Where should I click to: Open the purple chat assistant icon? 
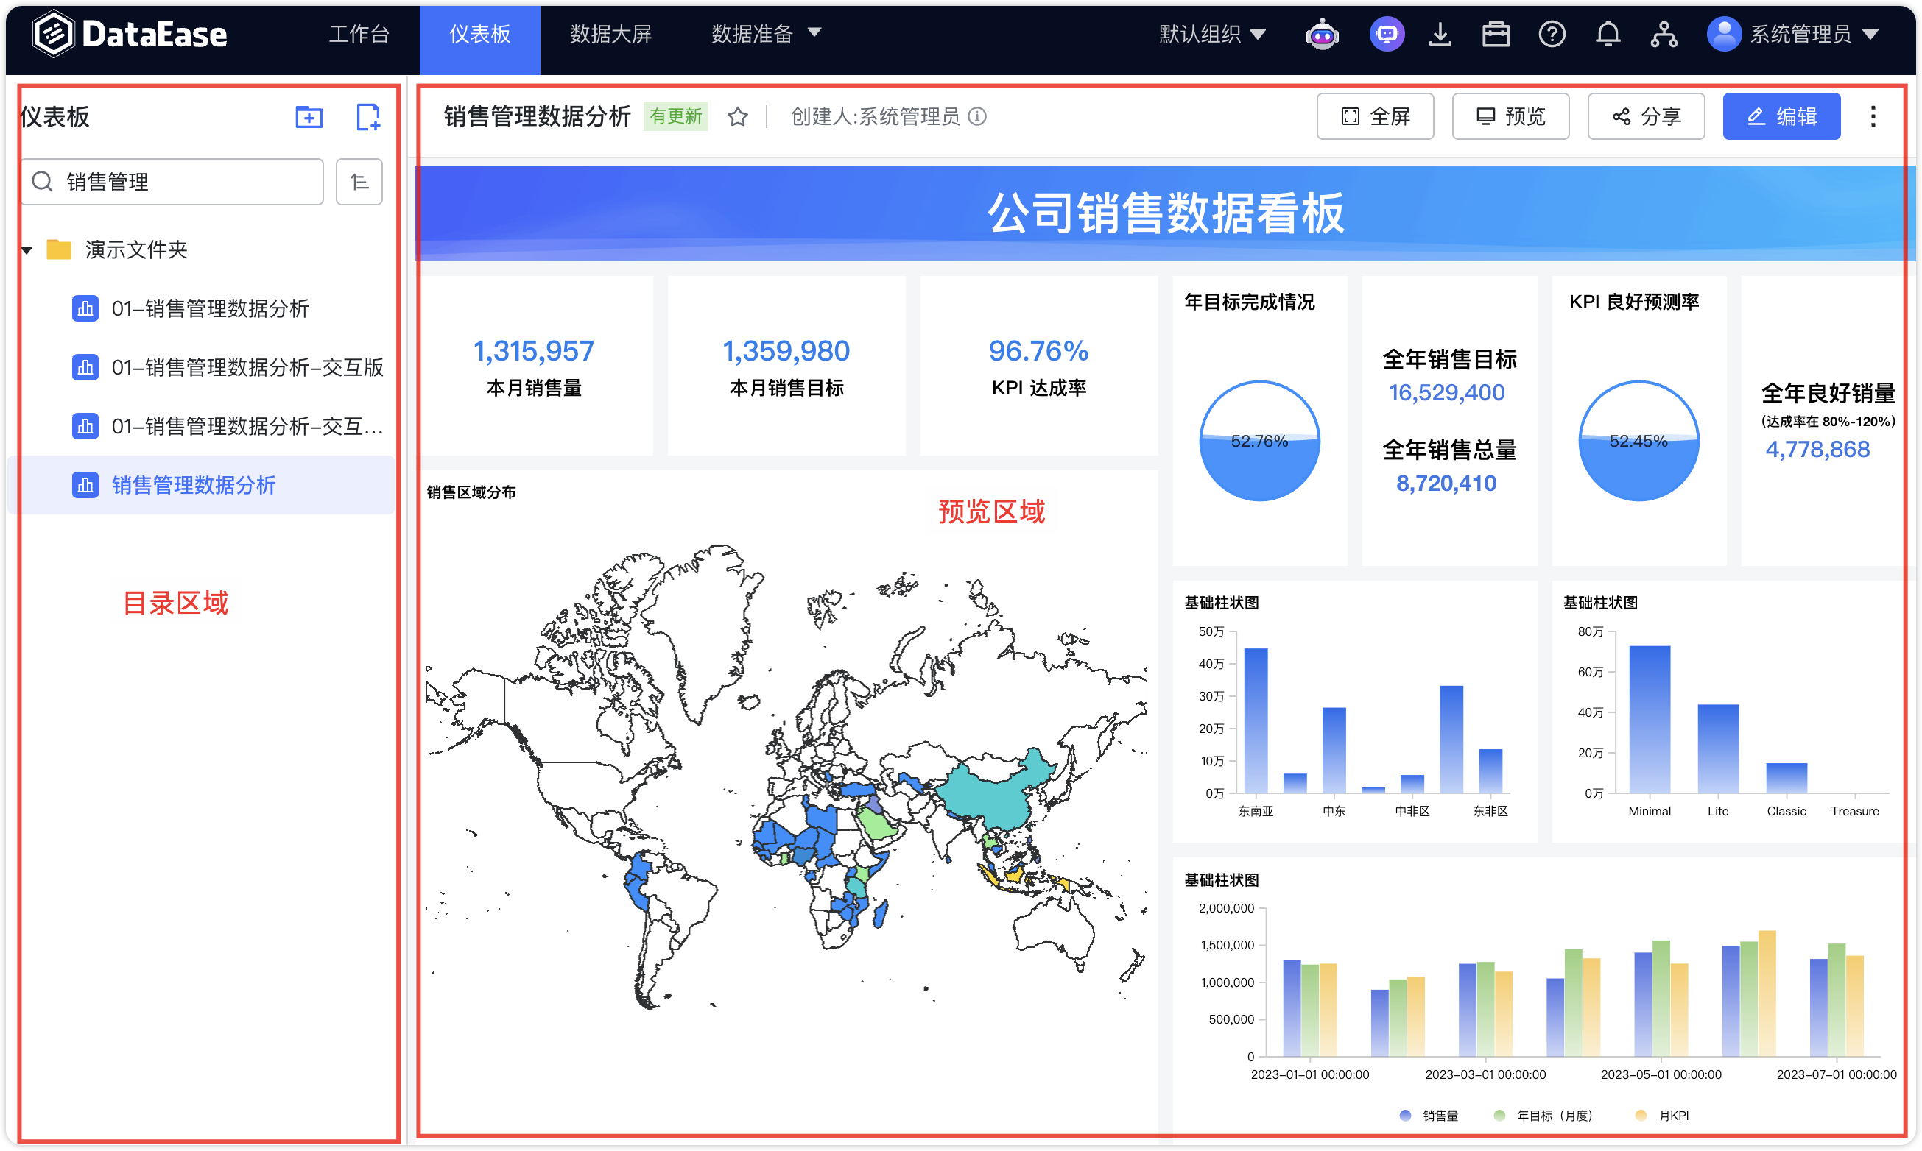pyautogui.click(x=1386, y=34)
